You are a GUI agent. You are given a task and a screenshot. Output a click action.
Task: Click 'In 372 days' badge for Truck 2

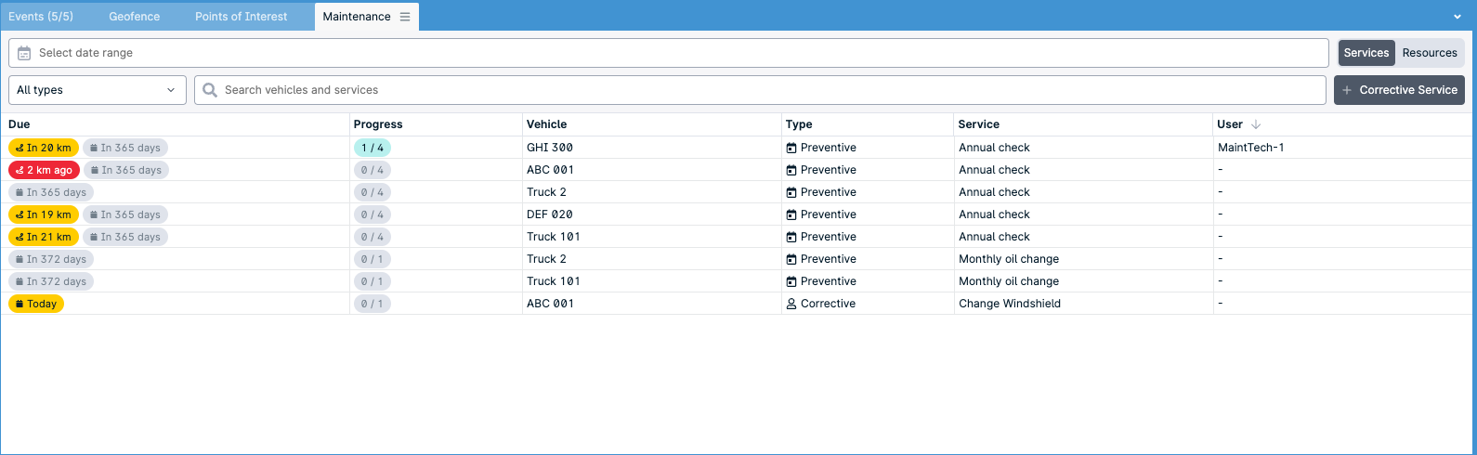(x=51, y=259)
